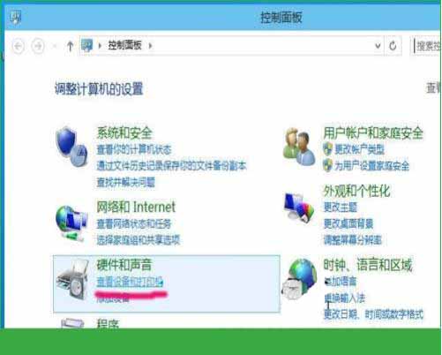
Task: Go up one level with up arrow
Action: point(70,46)
